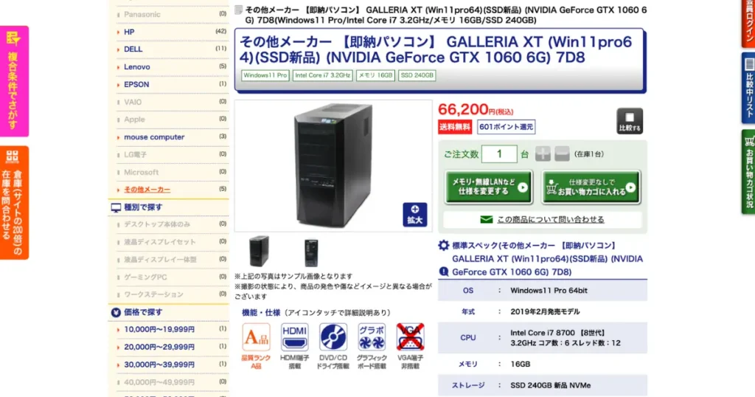Click the Apple entry in the sidebar

[x=134, y=120]
